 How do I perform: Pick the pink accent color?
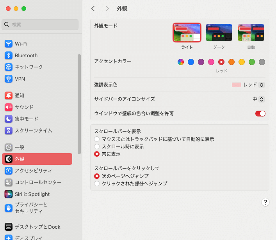[x=211, y=62]
